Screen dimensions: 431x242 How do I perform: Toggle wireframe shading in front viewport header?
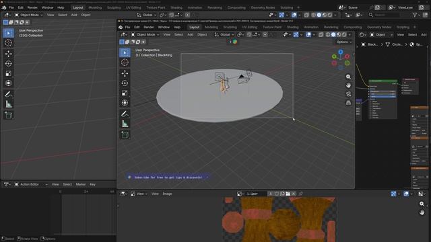328,34
